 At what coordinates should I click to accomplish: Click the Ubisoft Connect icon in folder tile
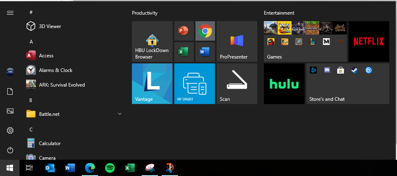[368, 70]
